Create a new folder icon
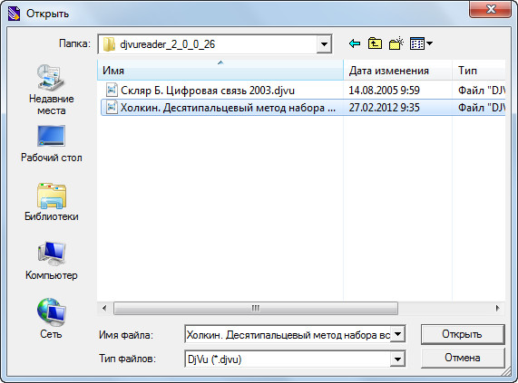The image size is (518, 383). click(x=396, y=43)
